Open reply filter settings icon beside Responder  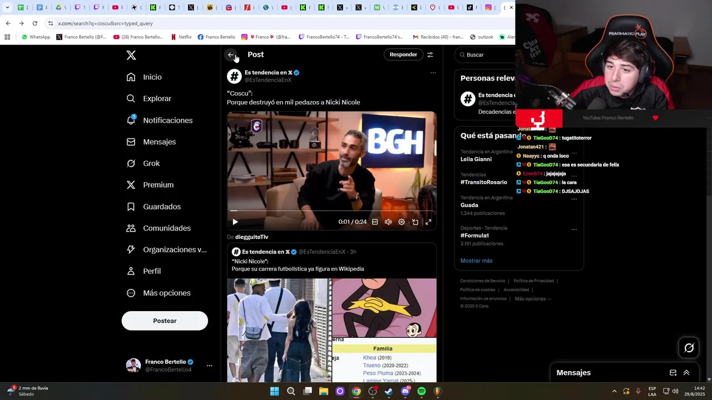tap(430, 54)
